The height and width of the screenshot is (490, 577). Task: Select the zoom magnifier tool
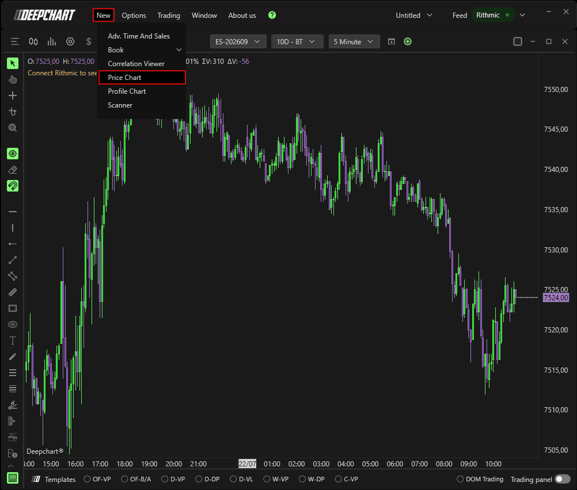[13, 128]
